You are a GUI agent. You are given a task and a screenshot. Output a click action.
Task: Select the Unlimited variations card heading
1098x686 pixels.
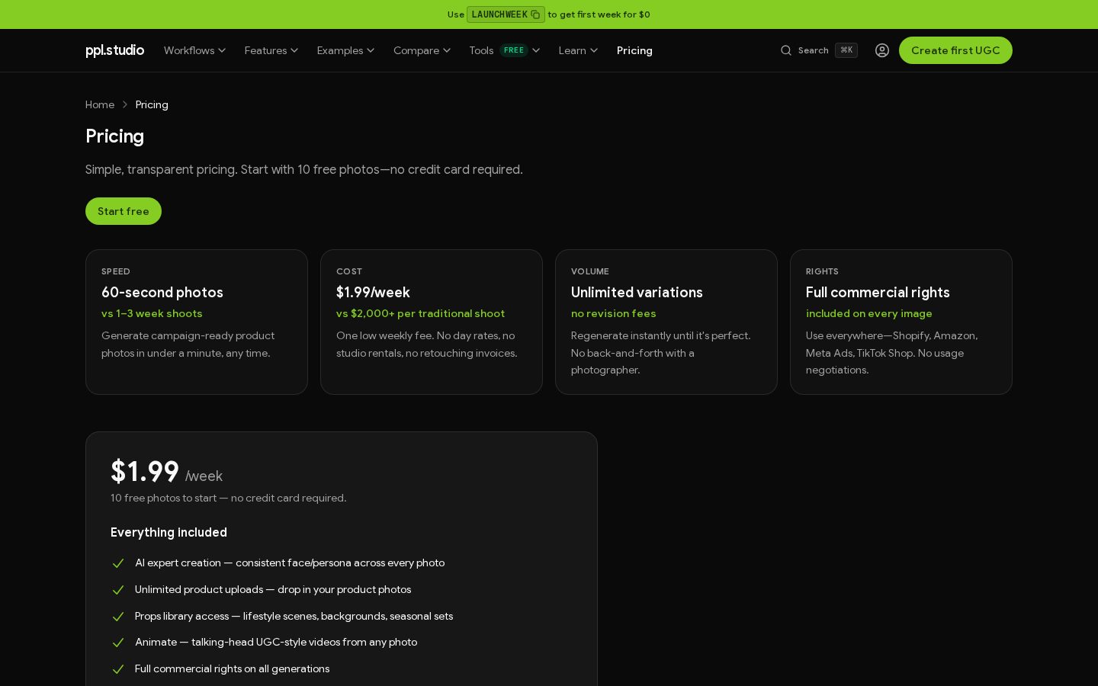tap(637, 292)
